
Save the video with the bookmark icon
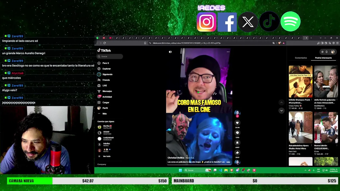pos(237,143)
